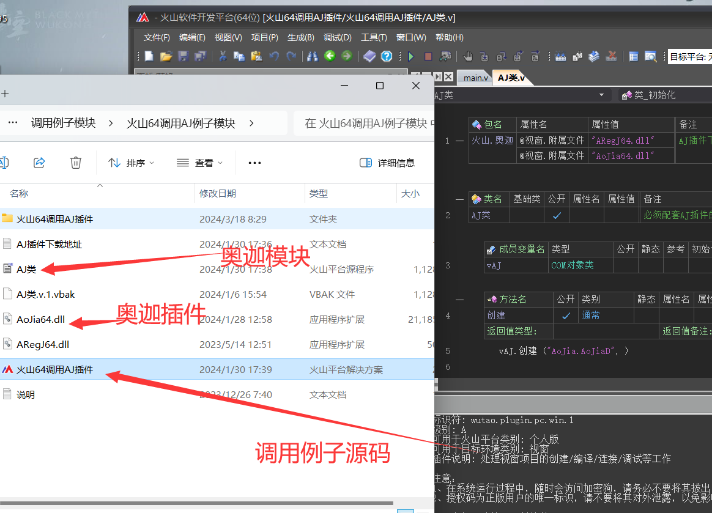This screenshot has height=513, width=712.
Task: Share the selected file in Explorer
Action: [40, 163]
